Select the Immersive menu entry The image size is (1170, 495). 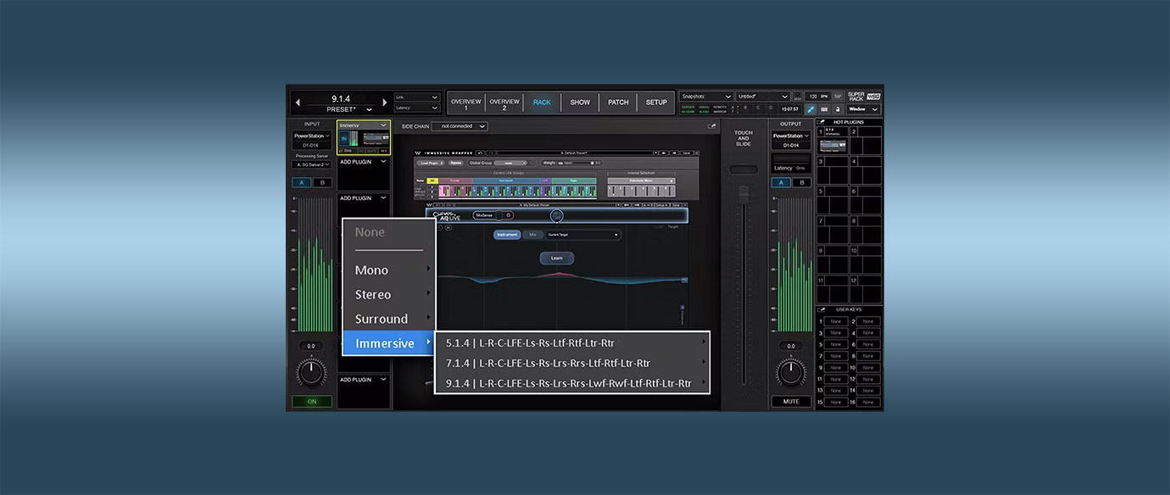[388, 343]
